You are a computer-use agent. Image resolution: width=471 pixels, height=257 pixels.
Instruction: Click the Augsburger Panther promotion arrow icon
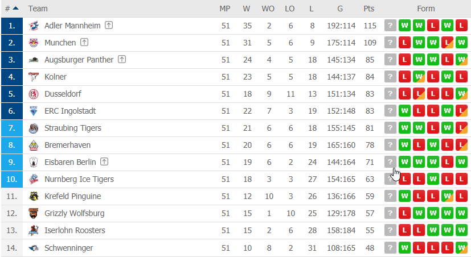coord(122,59)
